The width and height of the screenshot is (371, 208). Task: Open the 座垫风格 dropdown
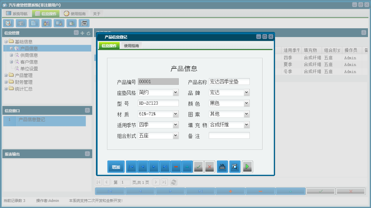176,93
